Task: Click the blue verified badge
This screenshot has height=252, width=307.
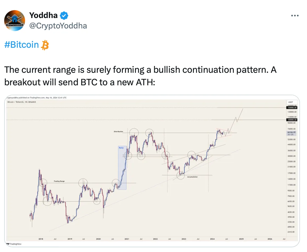Action: tap(64, 15)
